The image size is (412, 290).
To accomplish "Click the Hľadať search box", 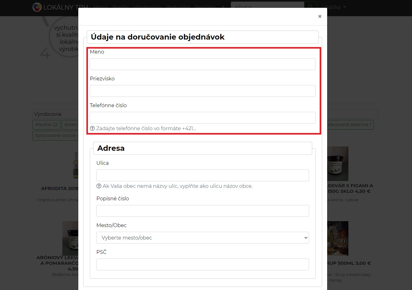I will click(267, 7).
